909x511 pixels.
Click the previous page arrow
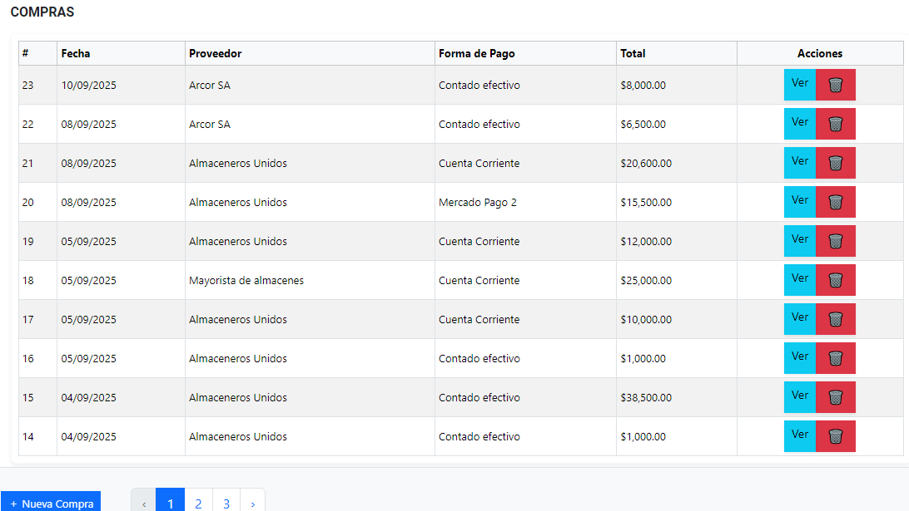click(144, 503)
